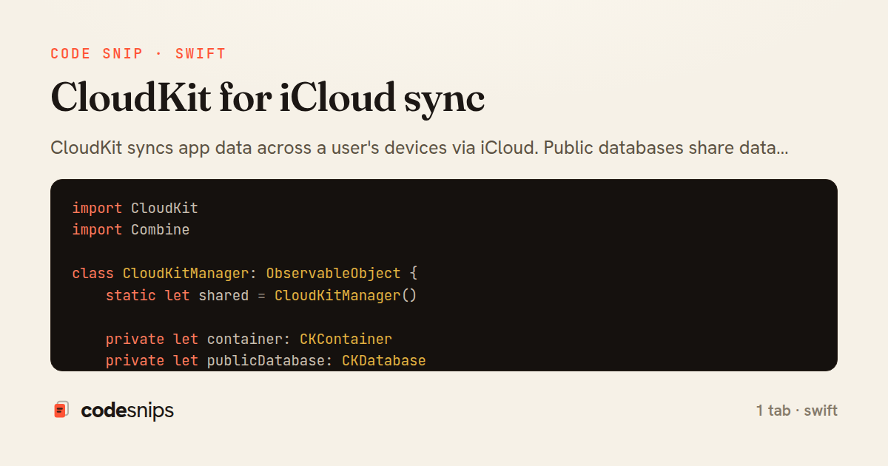Click the 'private let container: CKContainer' line
This screenshot has height=466, width=888.
pyautogui.click(x=249, y=339)
